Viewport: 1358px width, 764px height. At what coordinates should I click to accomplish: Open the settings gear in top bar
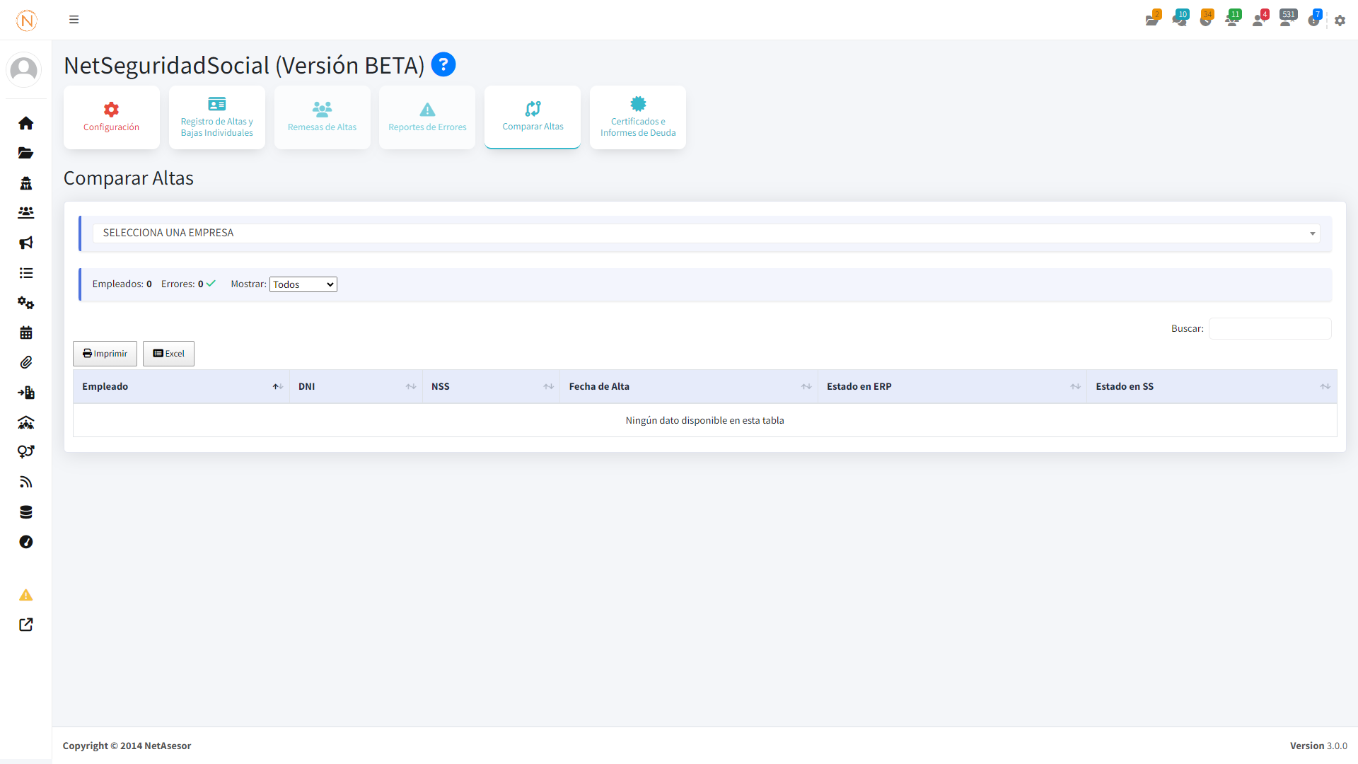pos(1340,21)
